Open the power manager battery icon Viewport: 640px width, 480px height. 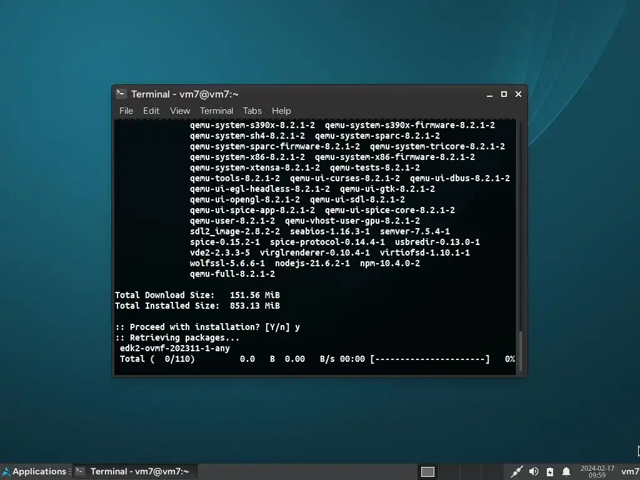550,472
